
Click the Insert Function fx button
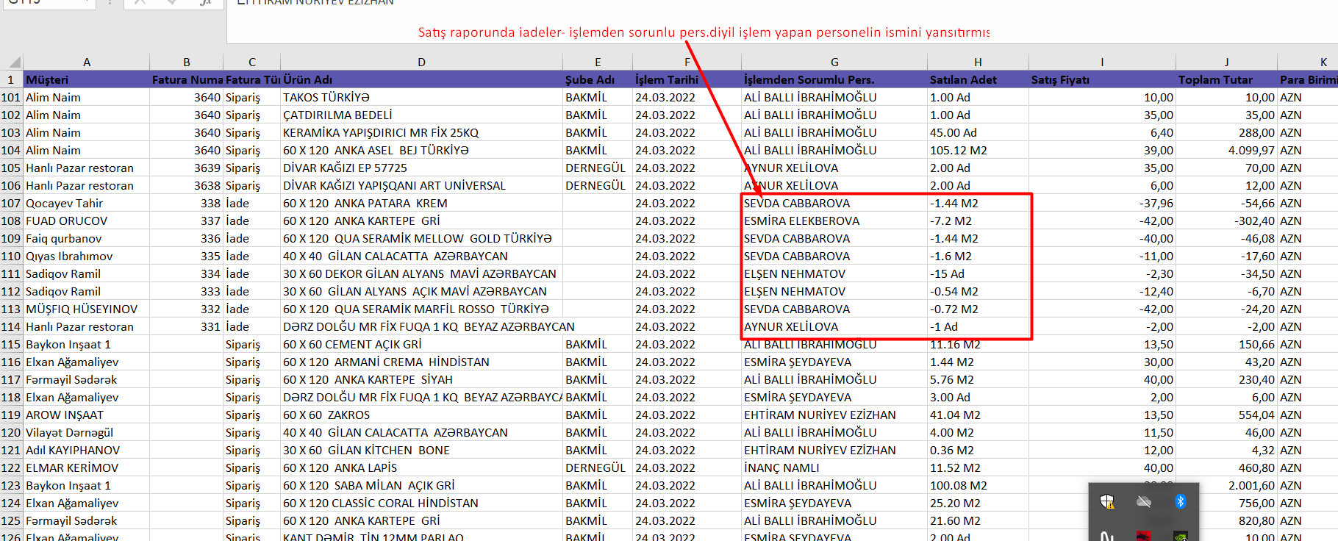point(205,3)
